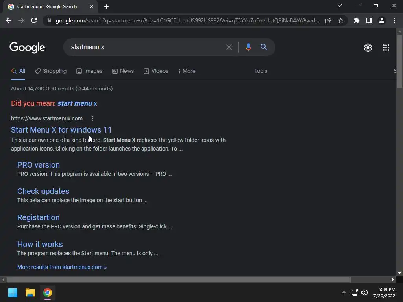The height and width of the screenshot is (302, 403).
Task: Click 'More results from startmenux.com'
Action: coord(62,267)
